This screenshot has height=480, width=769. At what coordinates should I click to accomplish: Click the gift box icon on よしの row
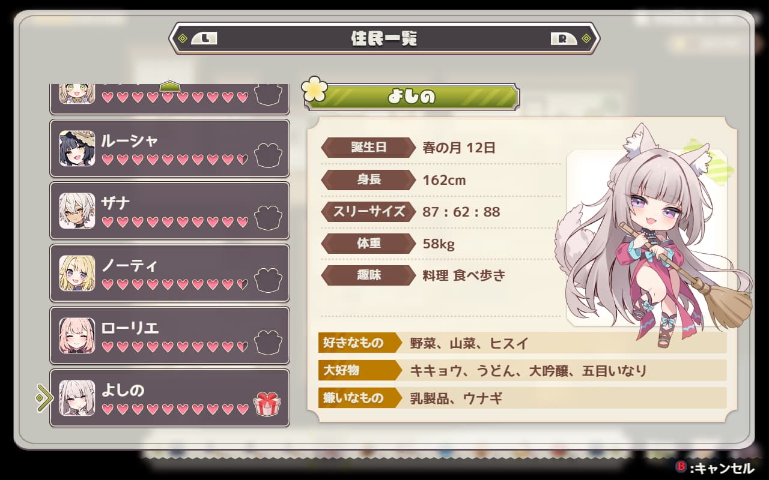pos(267,404)
